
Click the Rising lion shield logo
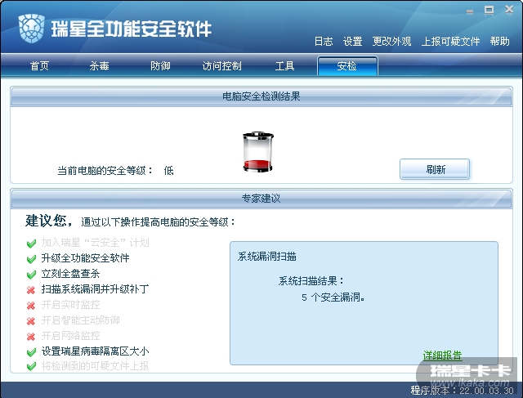click(x=32, y=29)
